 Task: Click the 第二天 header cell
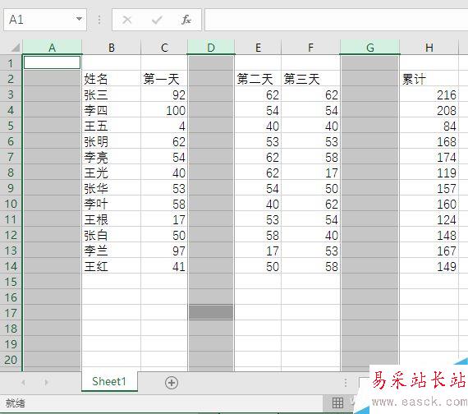coord(258,79)
